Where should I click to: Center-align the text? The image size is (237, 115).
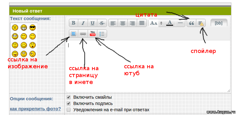pyautogui.click(x=123, y=23)
